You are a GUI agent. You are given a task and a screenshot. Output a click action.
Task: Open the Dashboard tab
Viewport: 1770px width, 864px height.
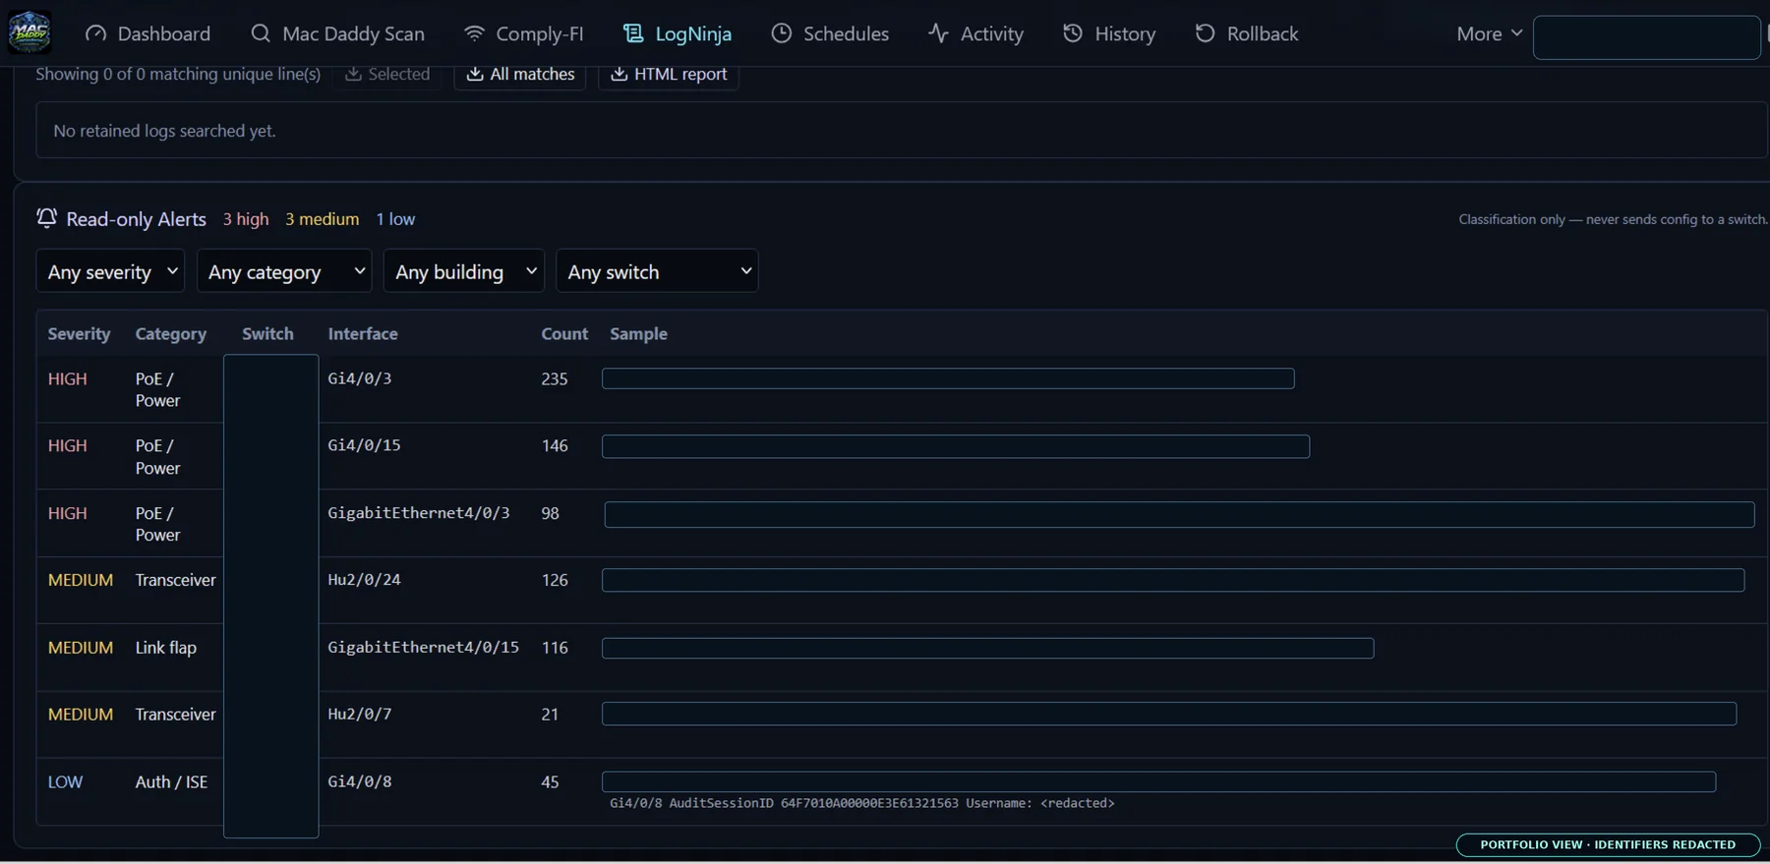click(147, 33)
